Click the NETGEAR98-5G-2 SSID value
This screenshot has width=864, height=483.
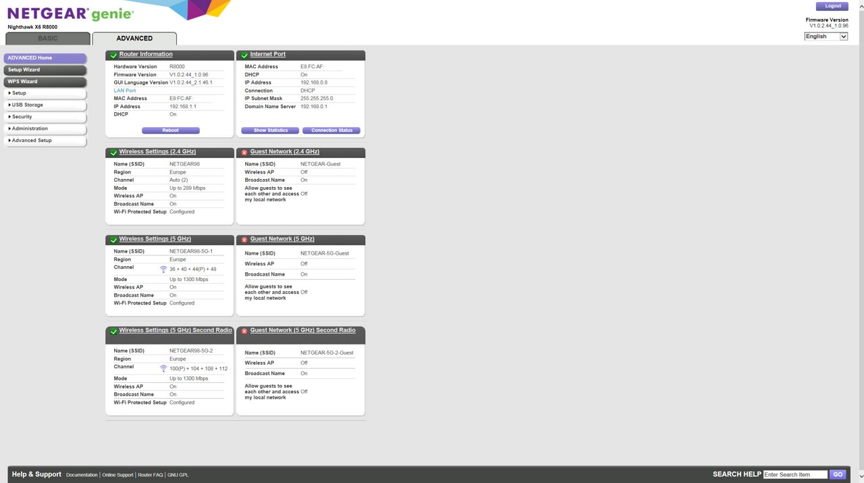(x=191, y=351)
